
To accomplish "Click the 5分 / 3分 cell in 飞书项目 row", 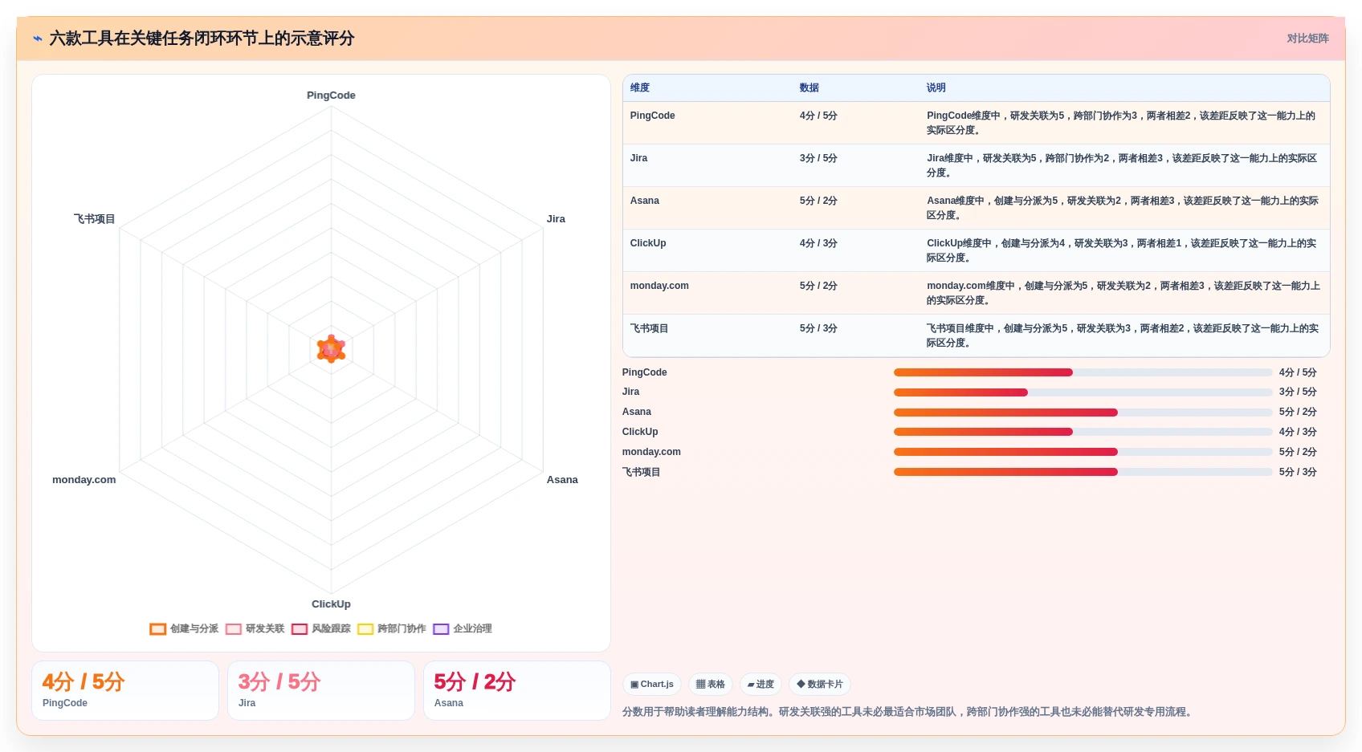I will pyautogui.click(x=818, y=328).
